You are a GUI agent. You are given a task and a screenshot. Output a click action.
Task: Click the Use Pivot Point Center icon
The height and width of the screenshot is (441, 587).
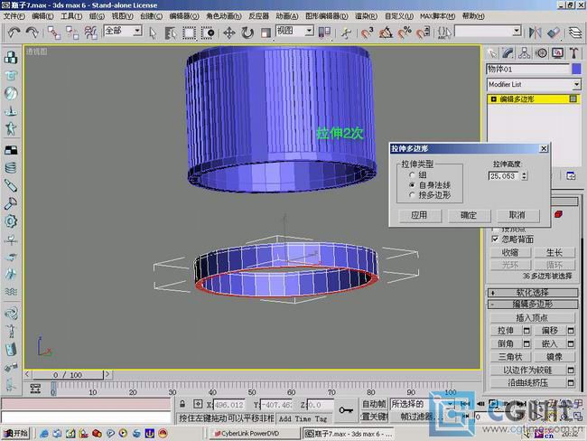click(x=324, y=33)
